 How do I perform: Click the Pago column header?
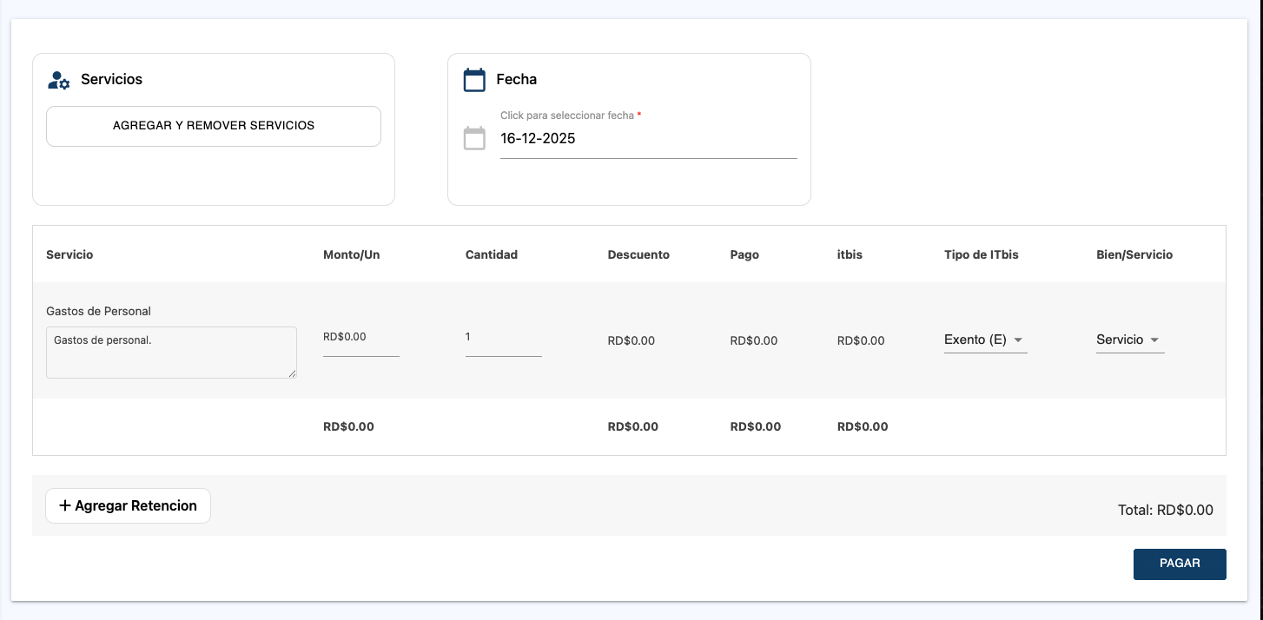pos(744,254)
